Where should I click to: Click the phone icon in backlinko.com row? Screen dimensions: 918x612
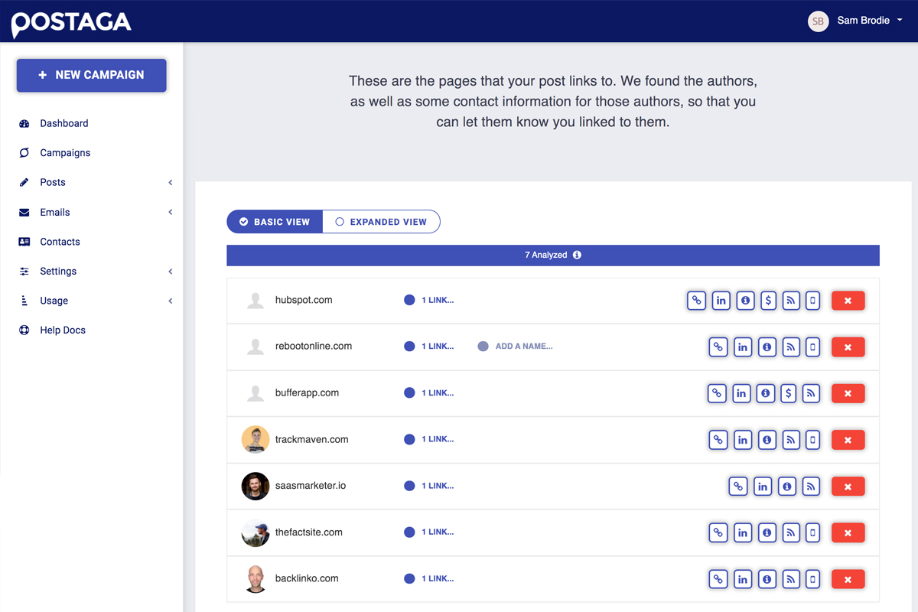click(x=812, y=579)
